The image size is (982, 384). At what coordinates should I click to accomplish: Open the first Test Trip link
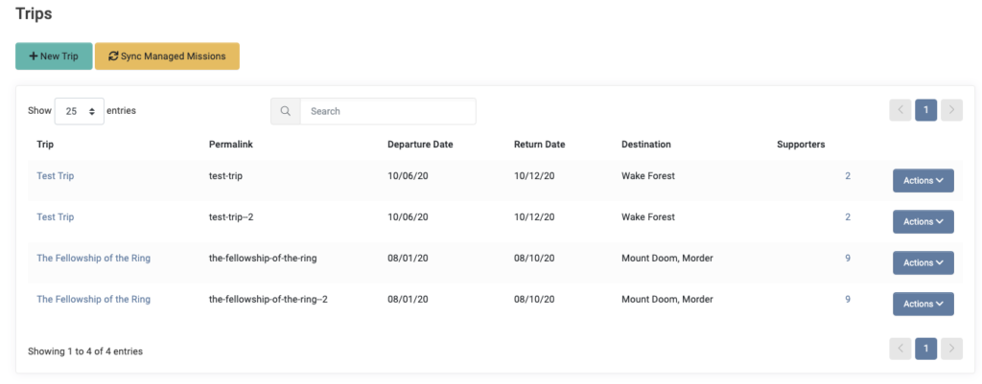tap(55, 176)
